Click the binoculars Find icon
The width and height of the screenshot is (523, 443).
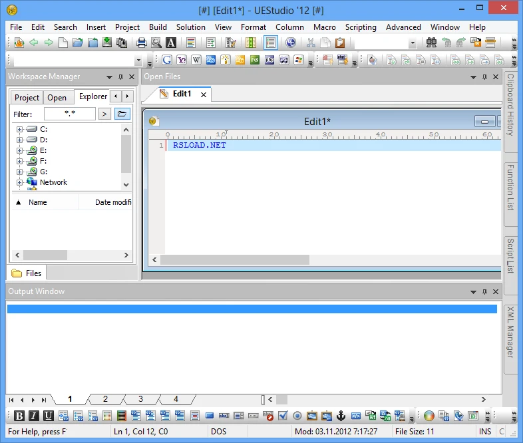431,43
